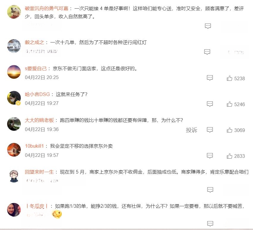Click 冬瓜皮's profile avatar
253x230 pixels.
pos(14,210)
